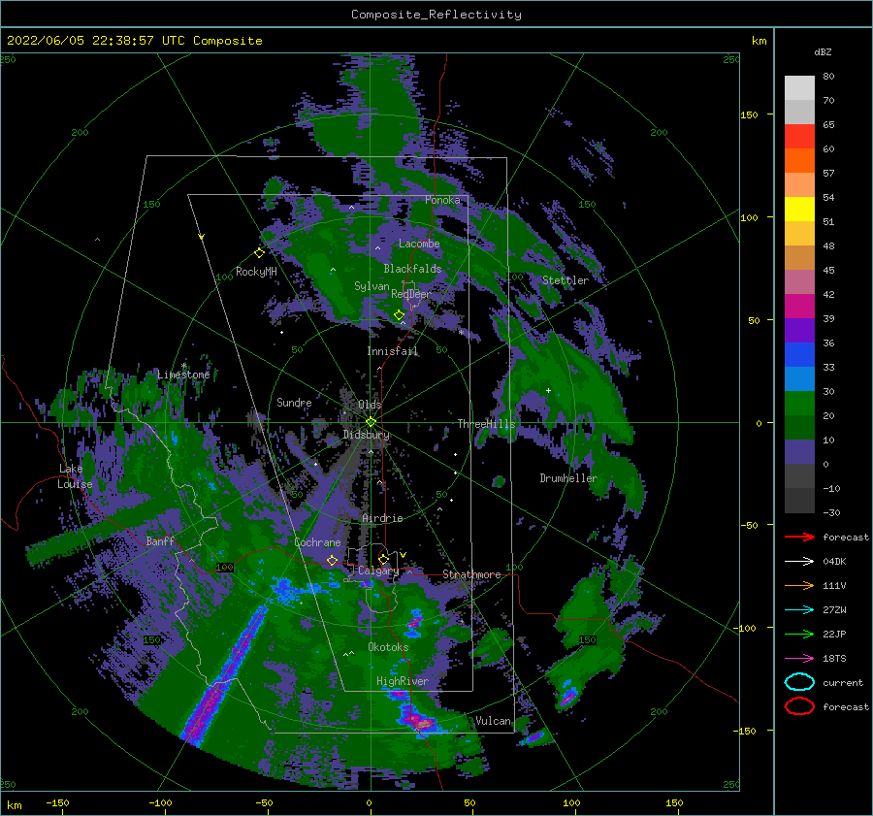This screenshot has width=873, height=816.
Task: Click the RockyMH label
Action: pyautogui.click(x=256, y=272)
